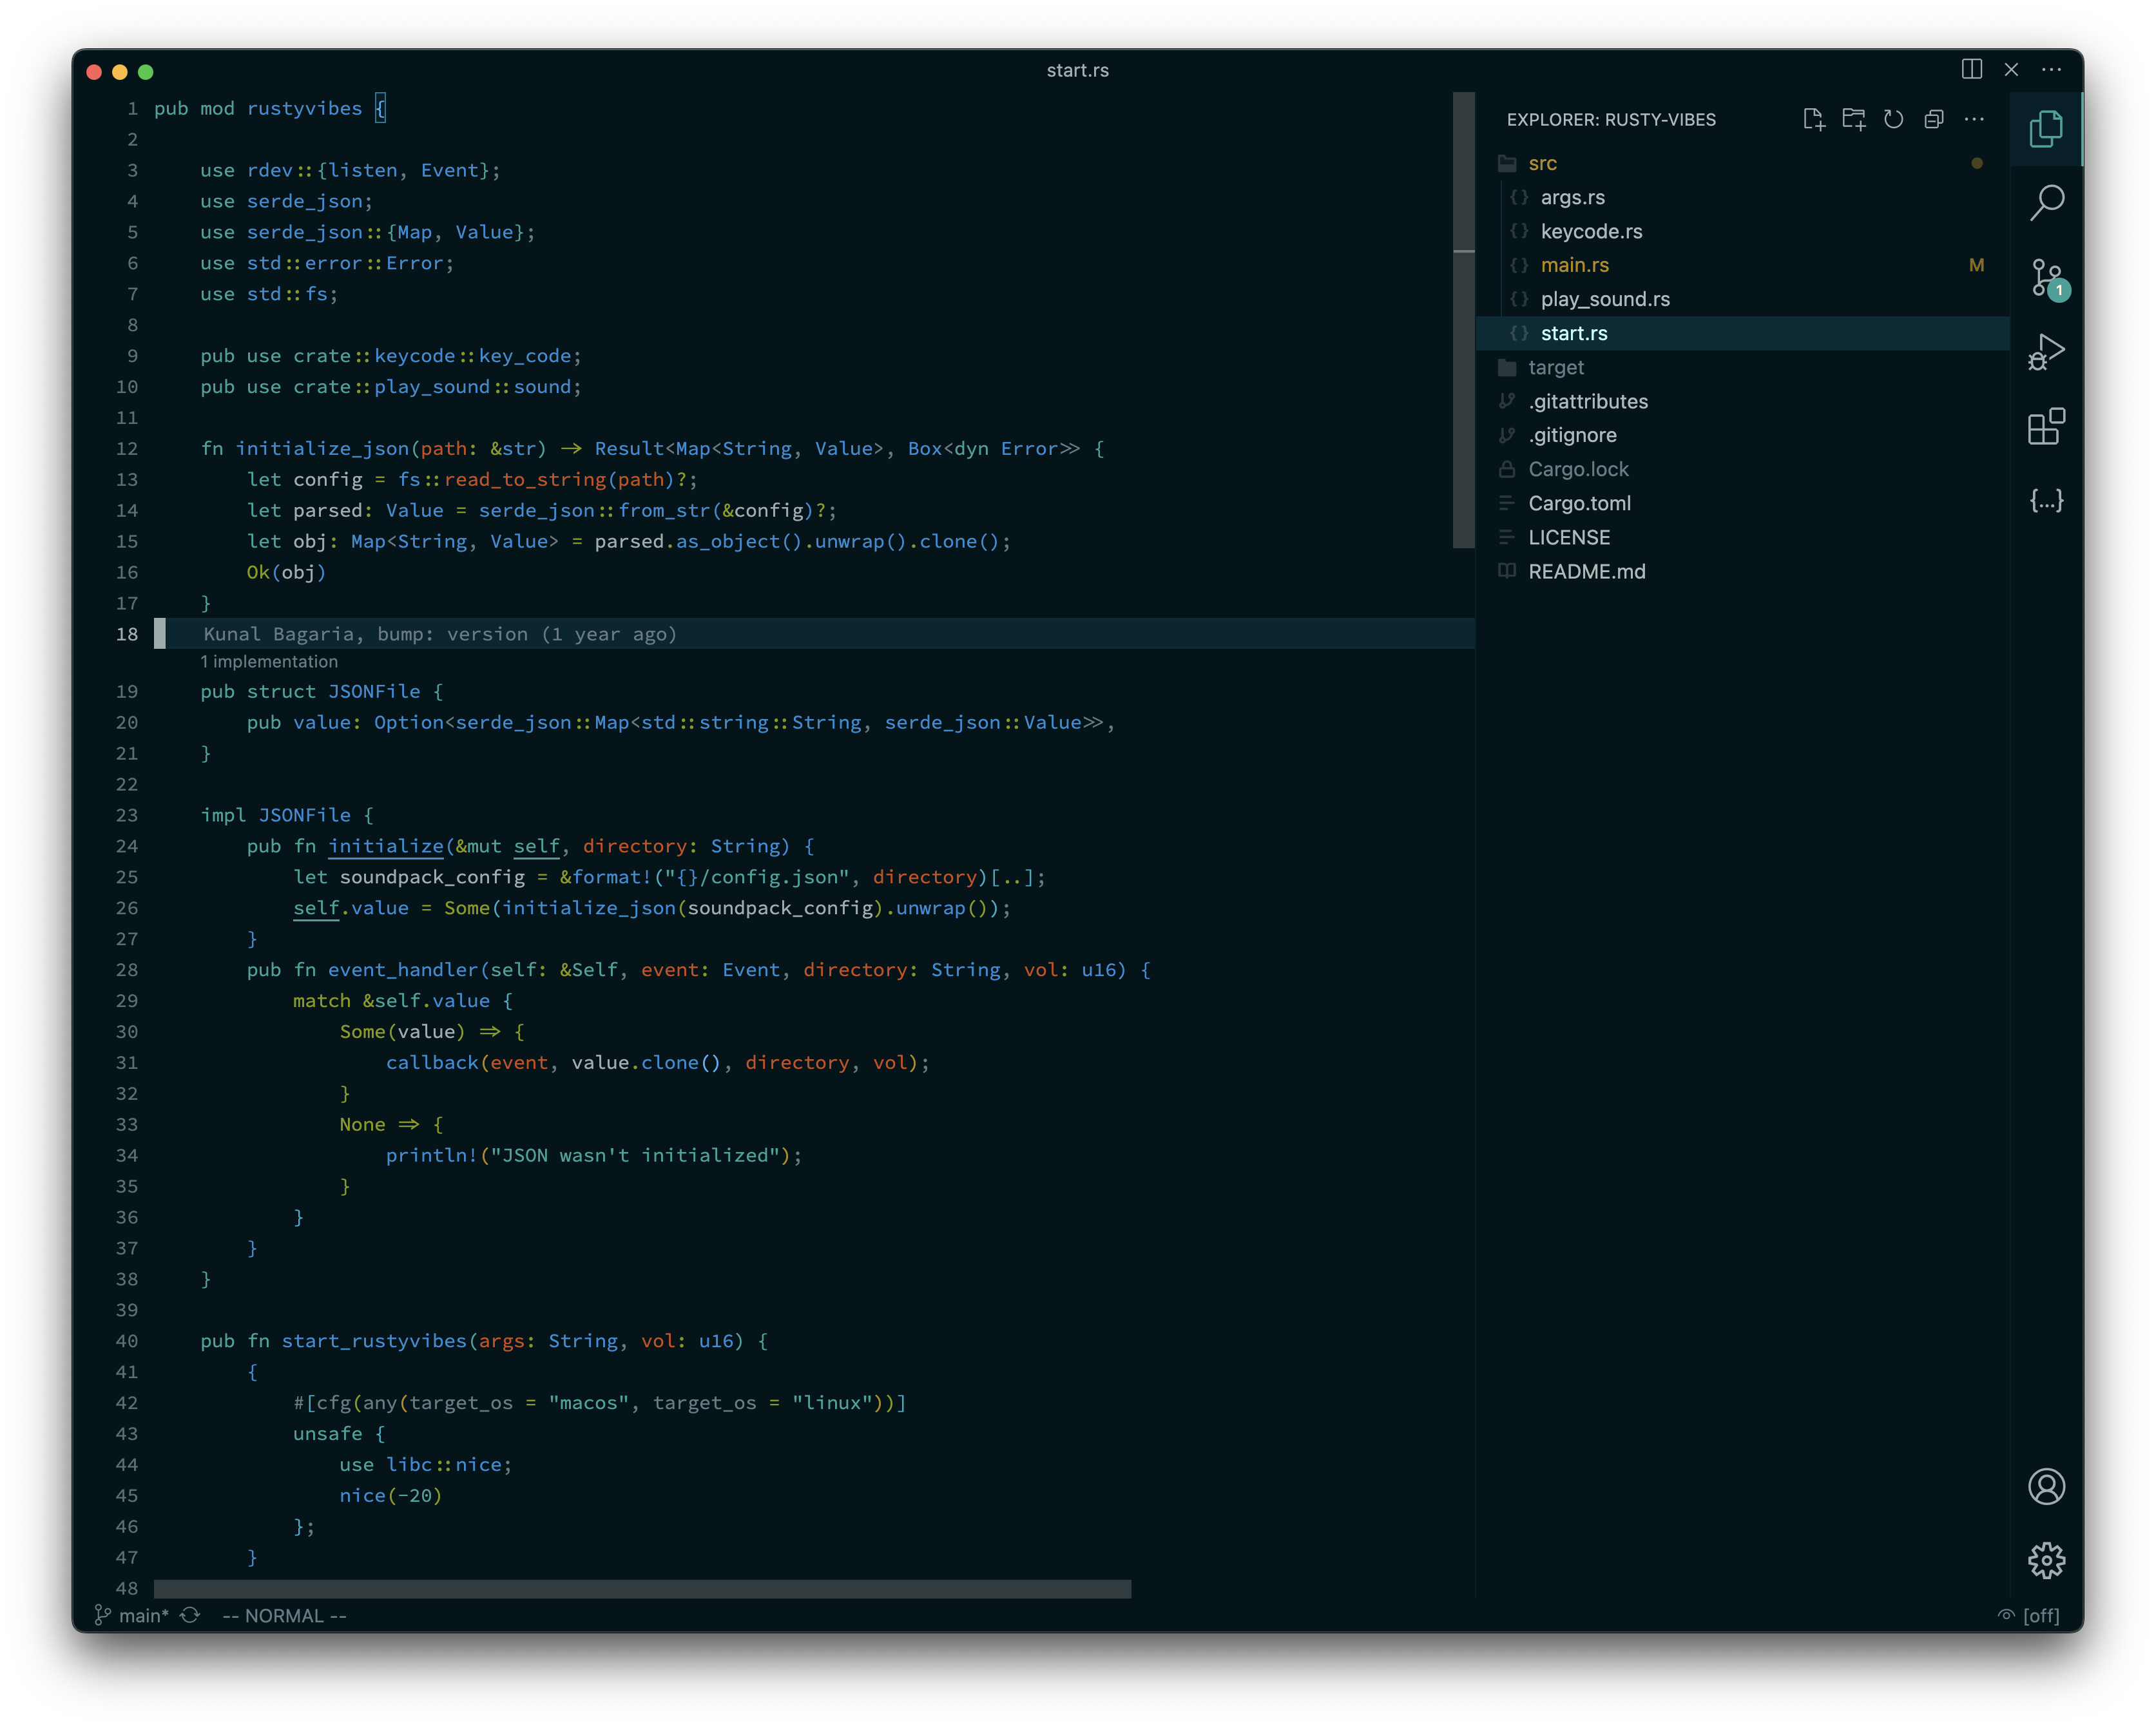Open the Source Control view
Screen dimensions: 2156x1728
tap(2046, 278)
